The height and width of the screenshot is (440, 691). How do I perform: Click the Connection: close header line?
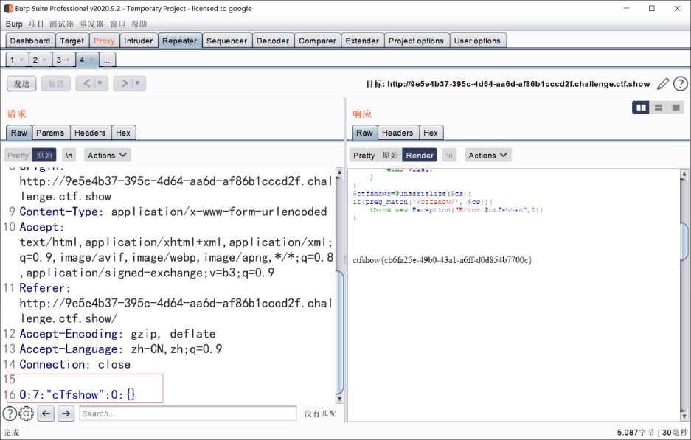tap(75, 364)
